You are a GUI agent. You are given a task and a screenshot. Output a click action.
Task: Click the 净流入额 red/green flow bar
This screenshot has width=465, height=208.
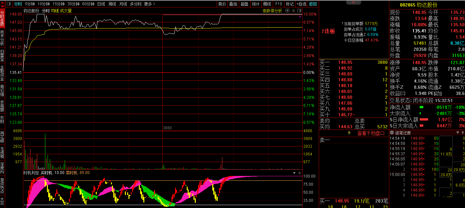pyautogui.click(x=421, y=107)
